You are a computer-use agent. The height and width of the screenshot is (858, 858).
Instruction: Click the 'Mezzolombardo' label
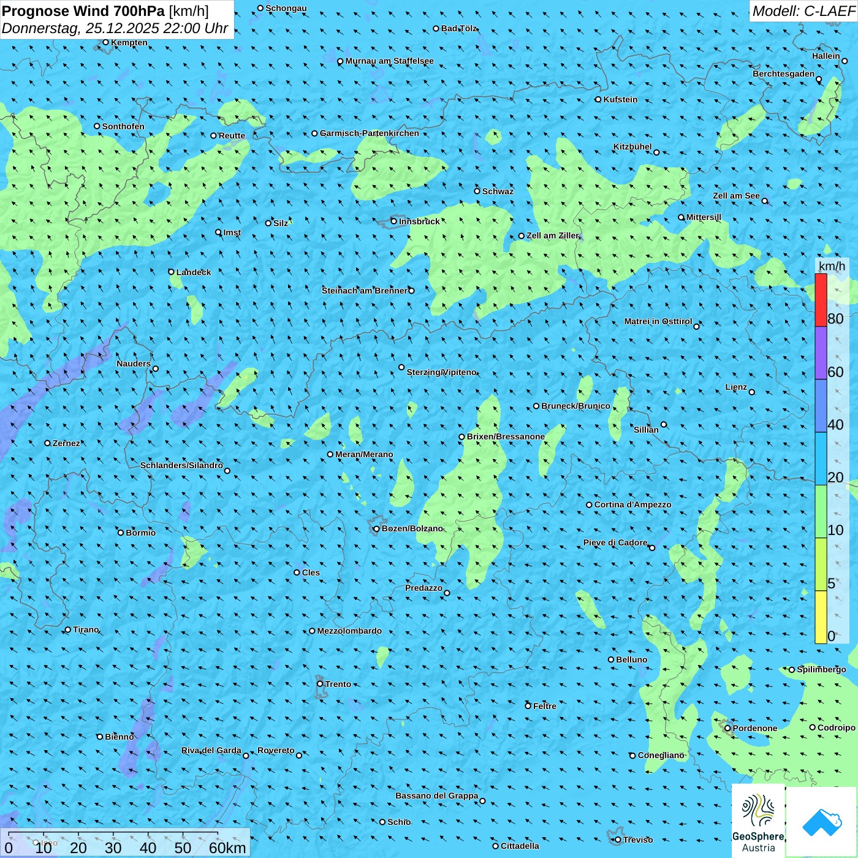click(x=349, y=631)
